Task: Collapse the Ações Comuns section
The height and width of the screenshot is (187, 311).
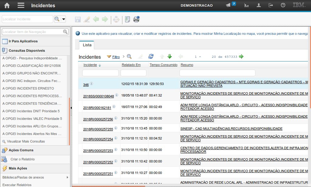Action: [35, 150]
